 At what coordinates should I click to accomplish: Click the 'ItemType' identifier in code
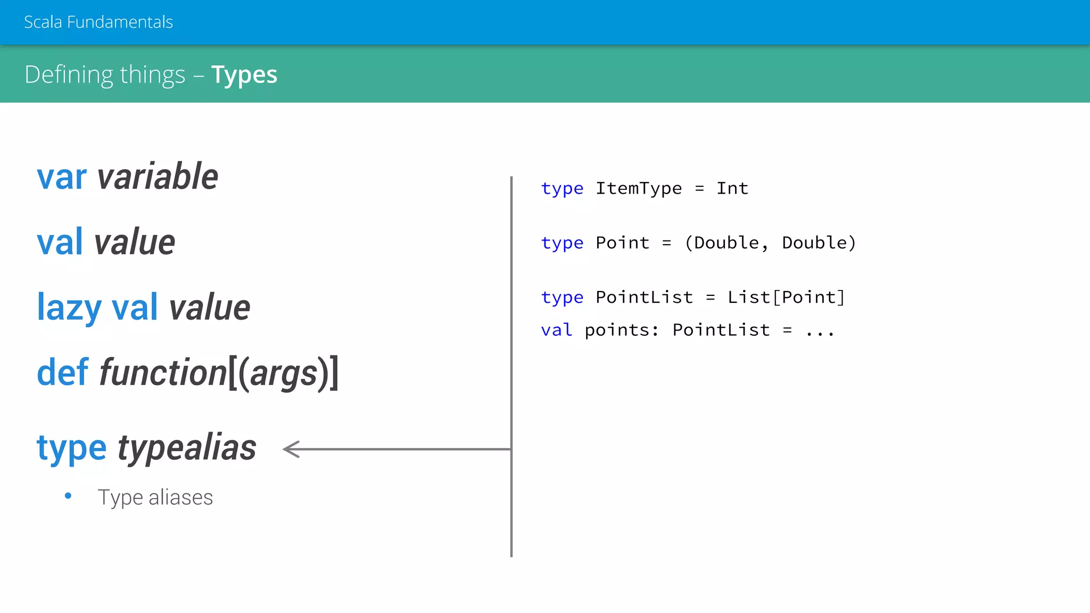pyautogui.click(x=639, y=188)
